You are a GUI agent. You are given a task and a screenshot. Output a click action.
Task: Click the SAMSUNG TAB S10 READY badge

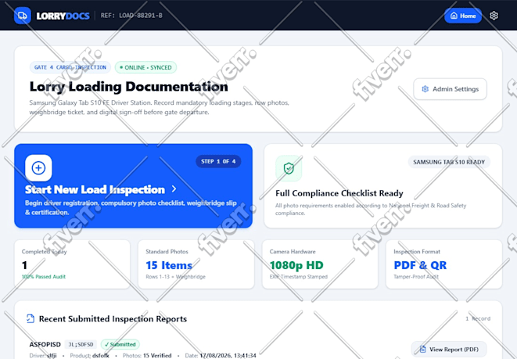(x=449, y=162)
